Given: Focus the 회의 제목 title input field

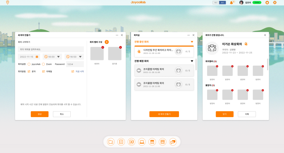Looking at the screenshot, I should 51,49.
